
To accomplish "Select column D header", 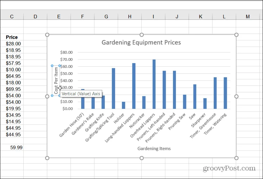I will [36, 16].
